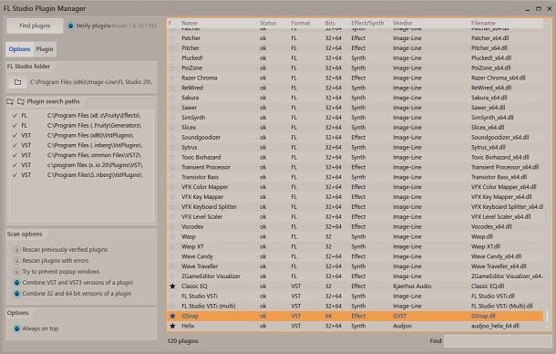Click the GSnap.dll filename cell
556x354 pixels.
pos(483,316)
